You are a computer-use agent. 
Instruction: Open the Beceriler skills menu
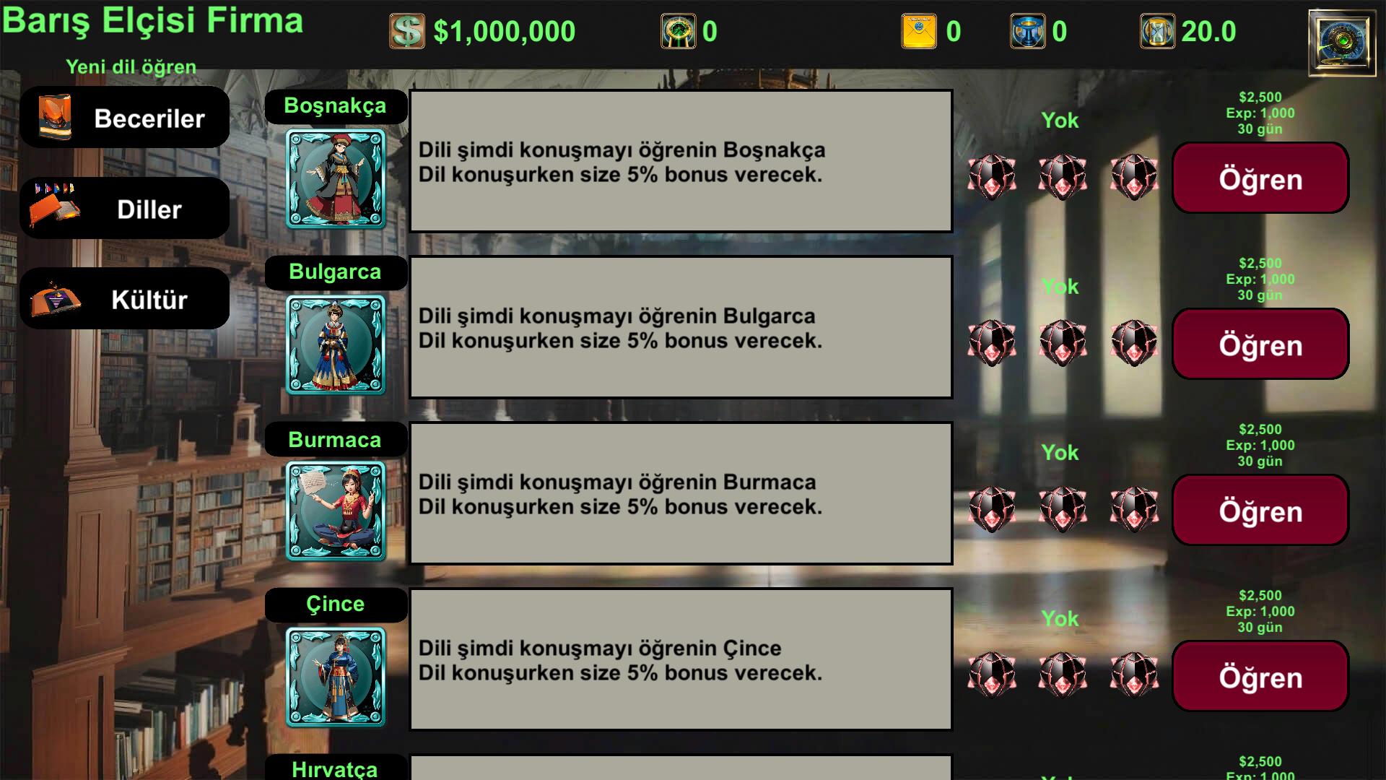(124, 118)
